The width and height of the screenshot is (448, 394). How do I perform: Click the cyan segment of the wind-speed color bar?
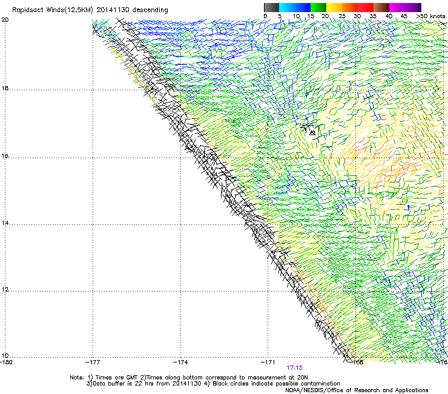[287, 7]
